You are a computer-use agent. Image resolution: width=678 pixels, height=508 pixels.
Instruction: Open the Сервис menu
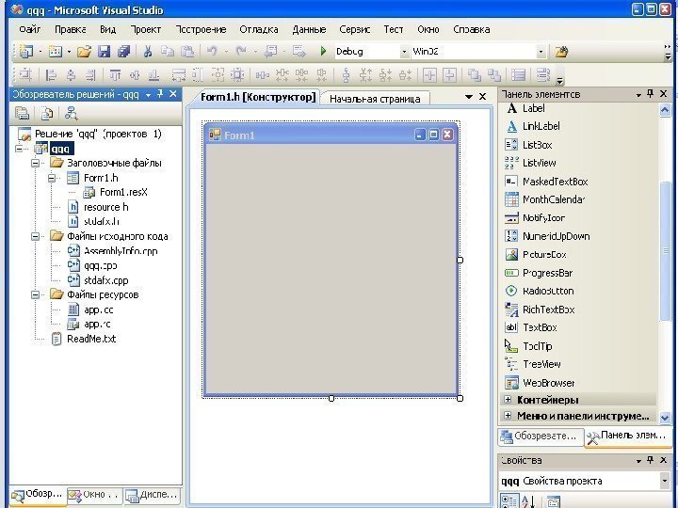coord(355,29)
